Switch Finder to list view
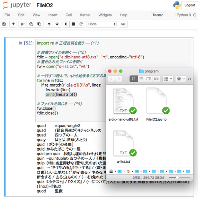Screen dimensions: 198x199 pyautogui.click(x=141, y=79)
